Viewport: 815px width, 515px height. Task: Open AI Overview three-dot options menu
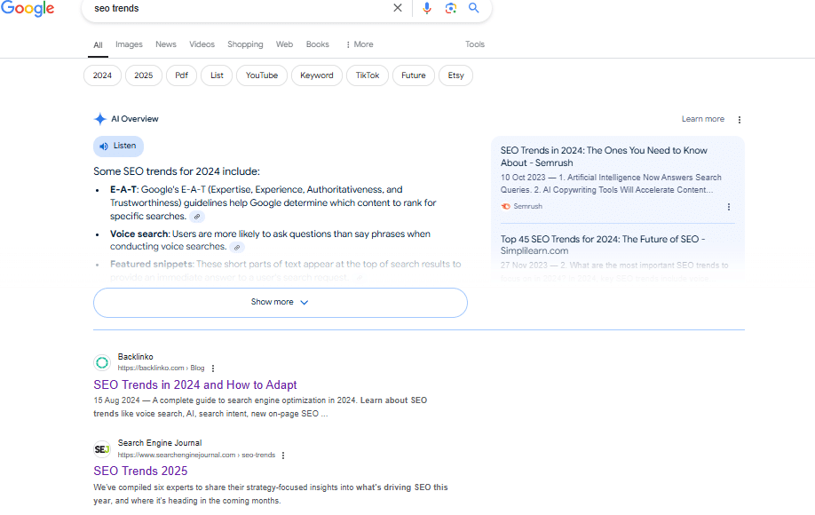tap(740, 120)
